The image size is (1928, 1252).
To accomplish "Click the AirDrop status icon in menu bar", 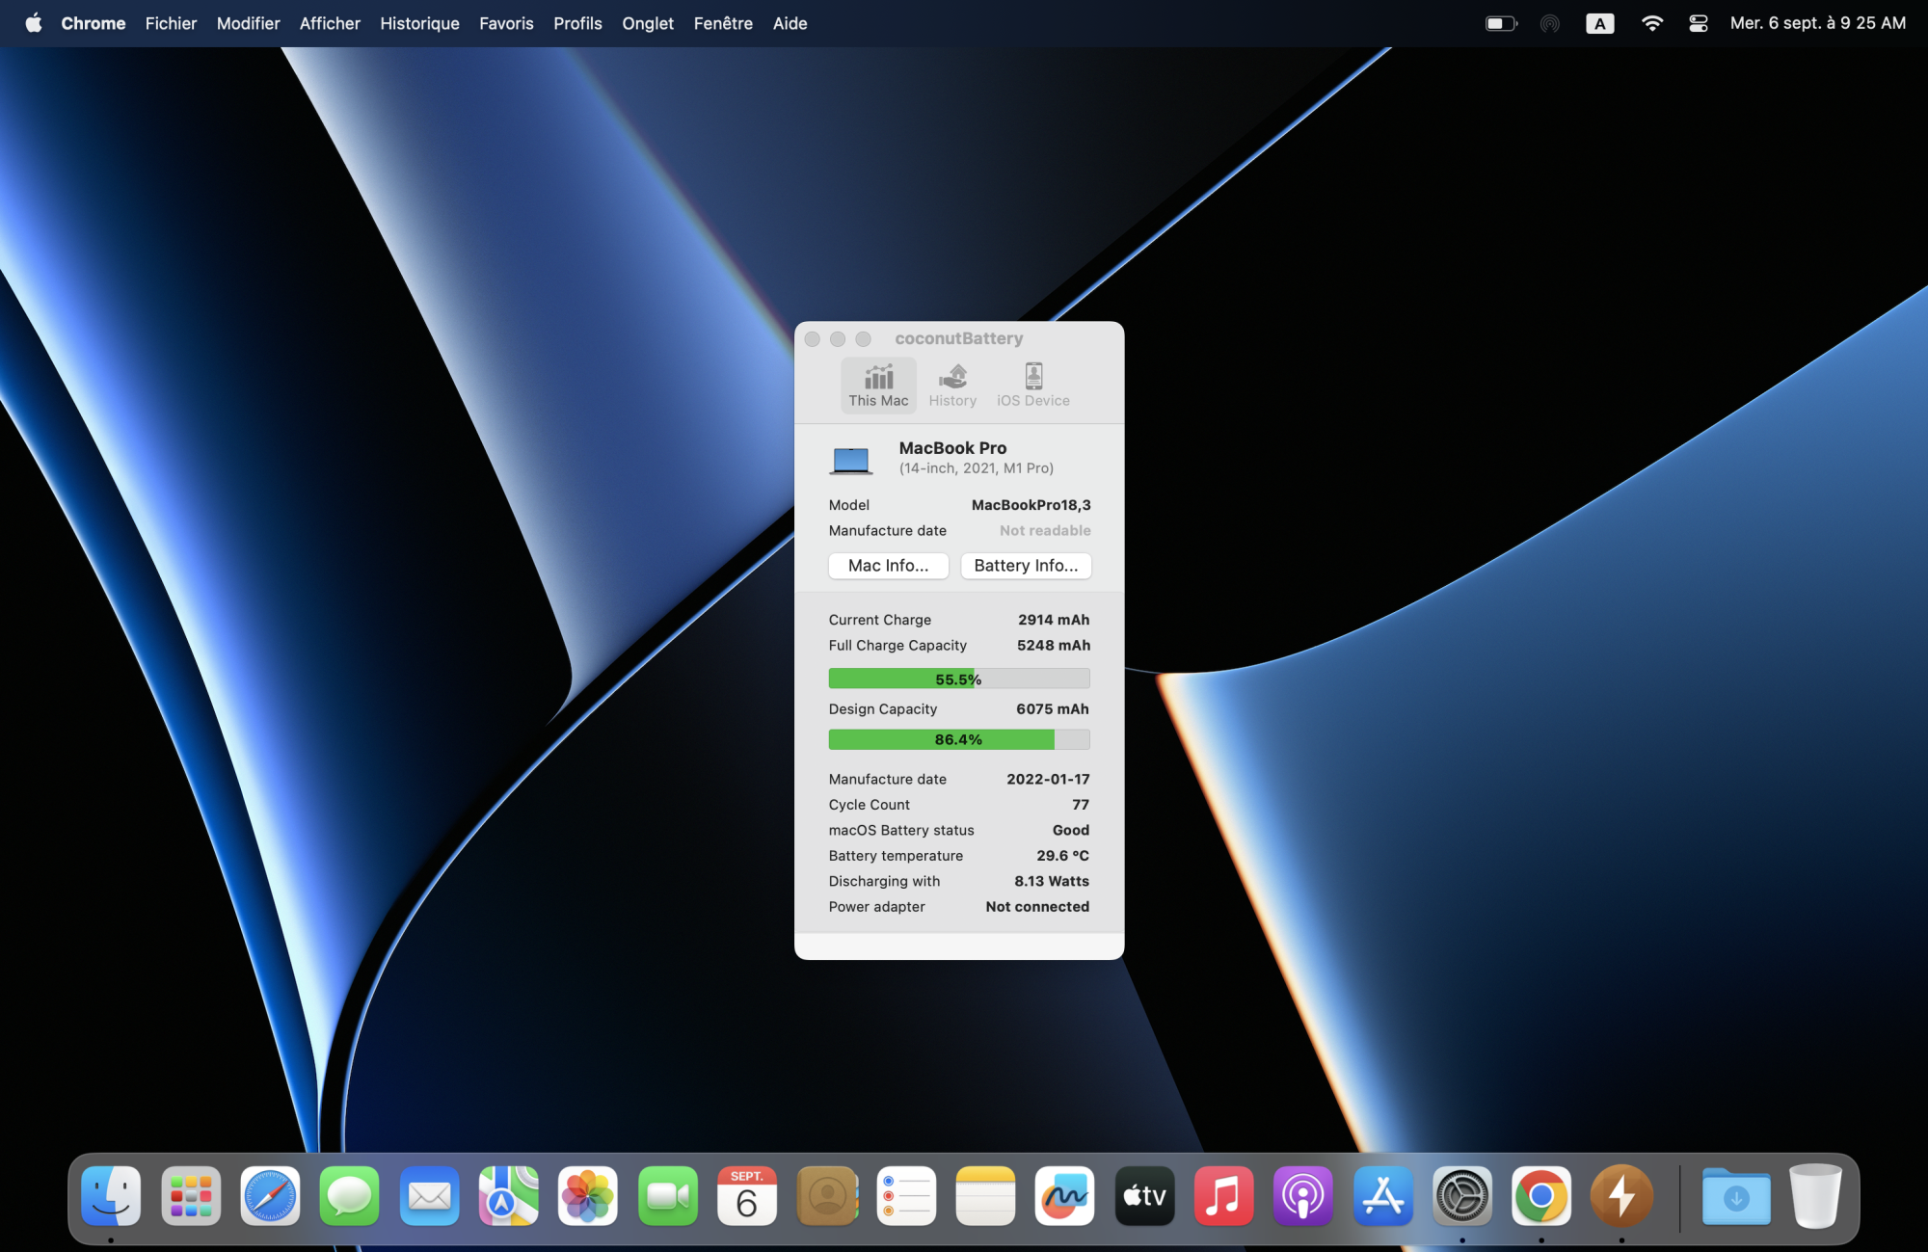I will (x=1549, y=23).
